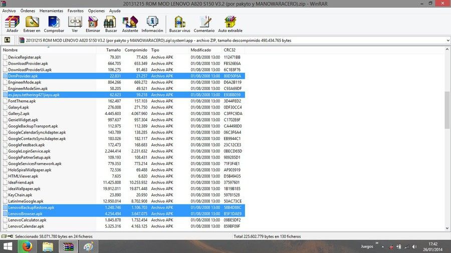Click the scrollbar up arrow

pyautogui.click(x=447, y=49)
